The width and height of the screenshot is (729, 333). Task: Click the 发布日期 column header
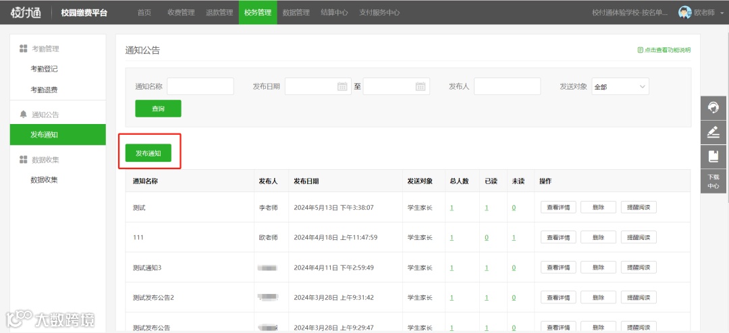click(306, 181)
